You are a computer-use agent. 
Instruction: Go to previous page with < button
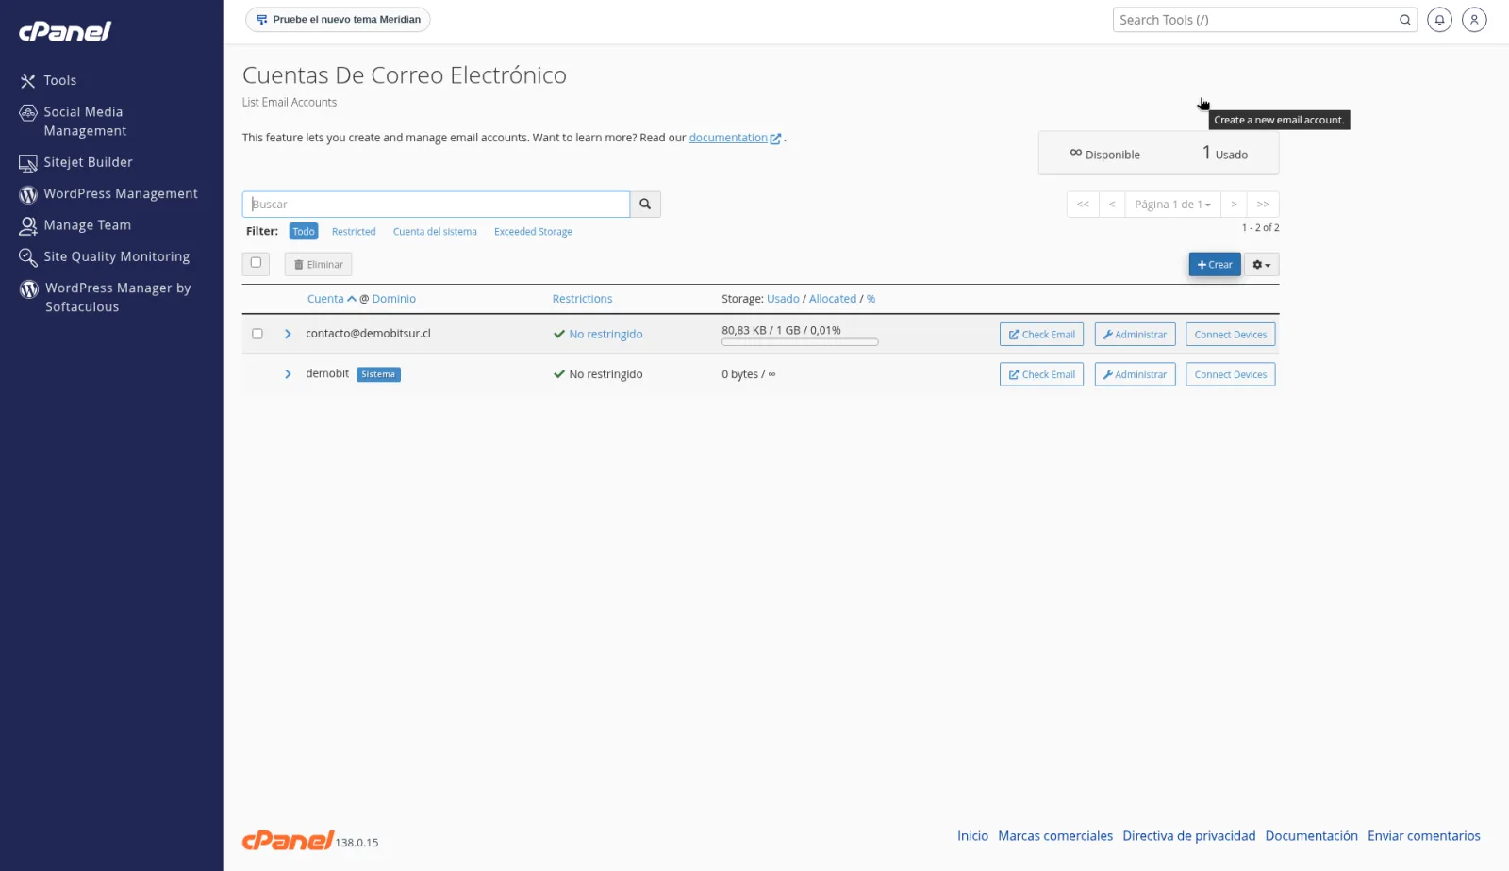coord(1112,205)
